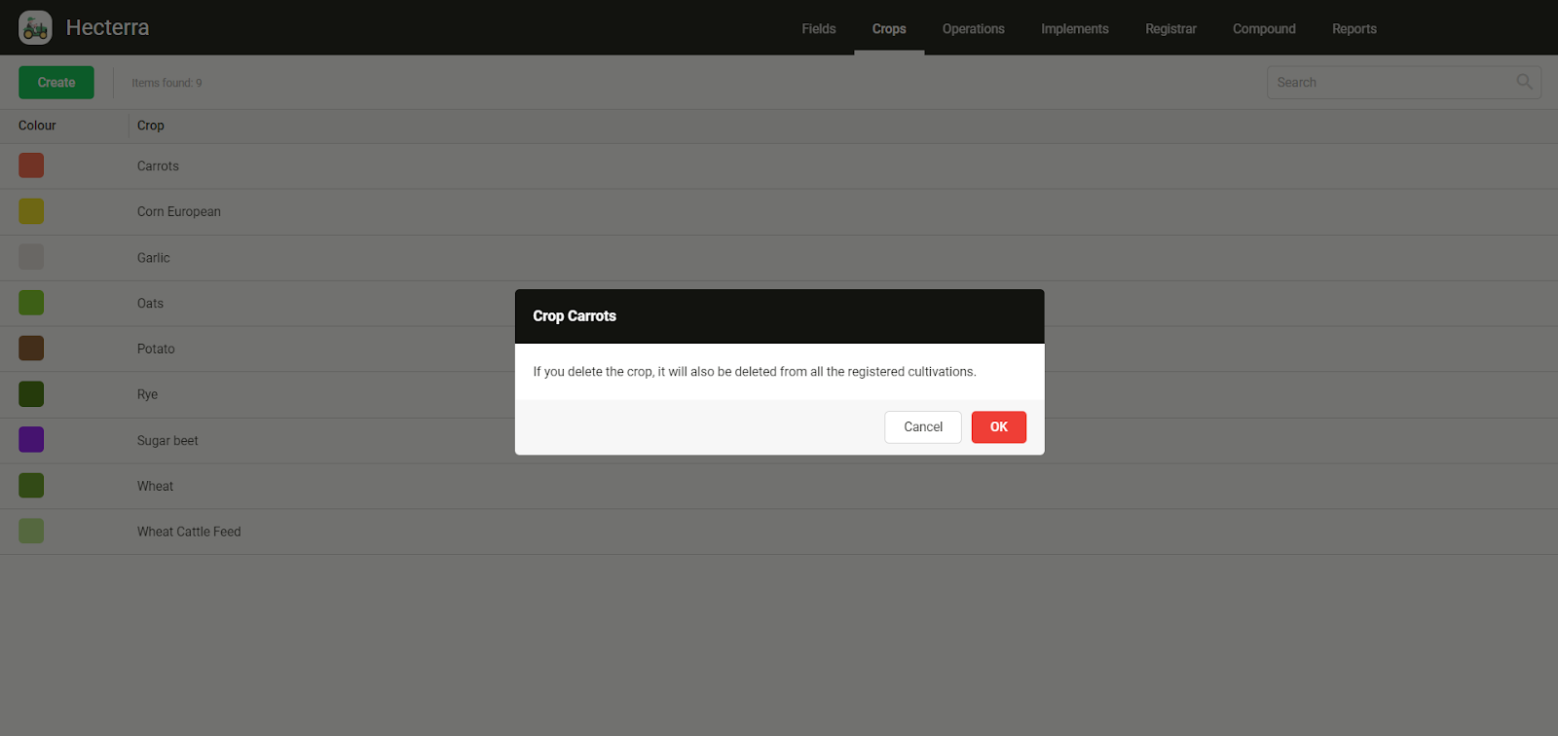Viewport: 1558px width, 736px height.
Task: Select the Rye crop entry
Action: (147, 394)
